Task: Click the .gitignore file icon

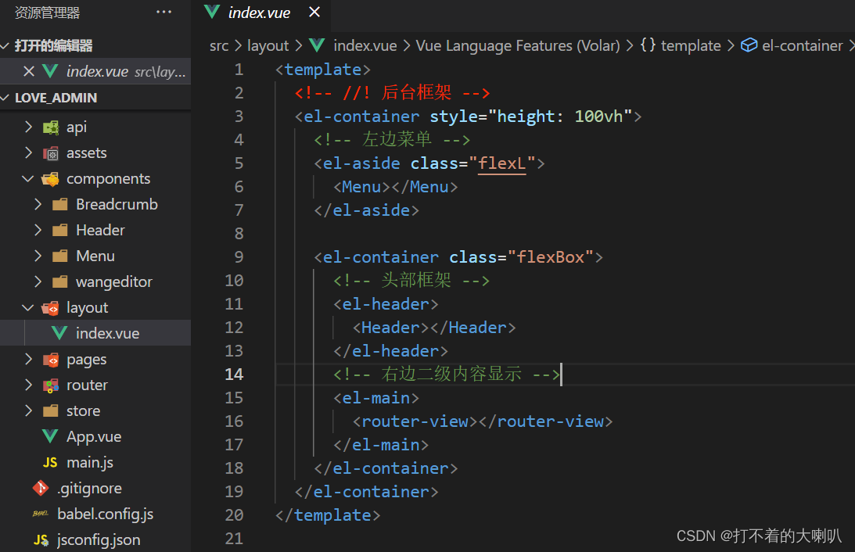Action: click(41, 488)
